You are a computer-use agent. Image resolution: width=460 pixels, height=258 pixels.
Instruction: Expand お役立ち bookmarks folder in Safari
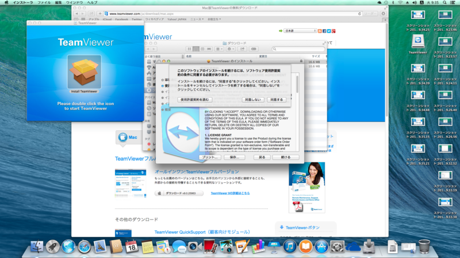click(x=214, y=19)
